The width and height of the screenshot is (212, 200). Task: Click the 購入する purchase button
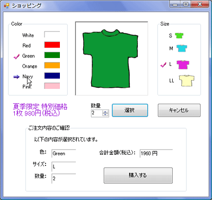(x=138, y=176)
